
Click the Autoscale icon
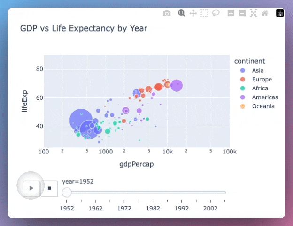(x=254, y=14)
